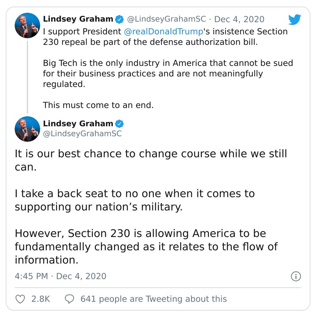Click Lindsey Graham name in the lower tweet
317x317 pixels.
[78, 124]
